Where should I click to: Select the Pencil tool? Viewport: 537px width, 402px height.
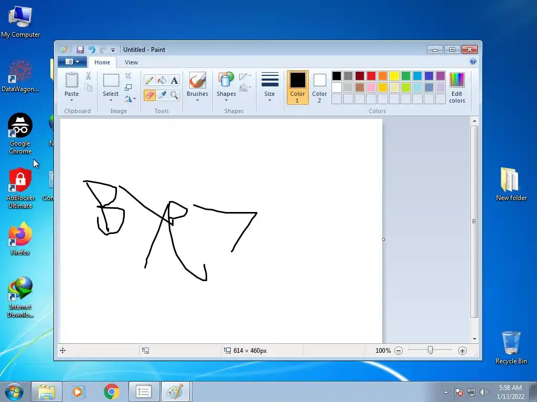149,80
